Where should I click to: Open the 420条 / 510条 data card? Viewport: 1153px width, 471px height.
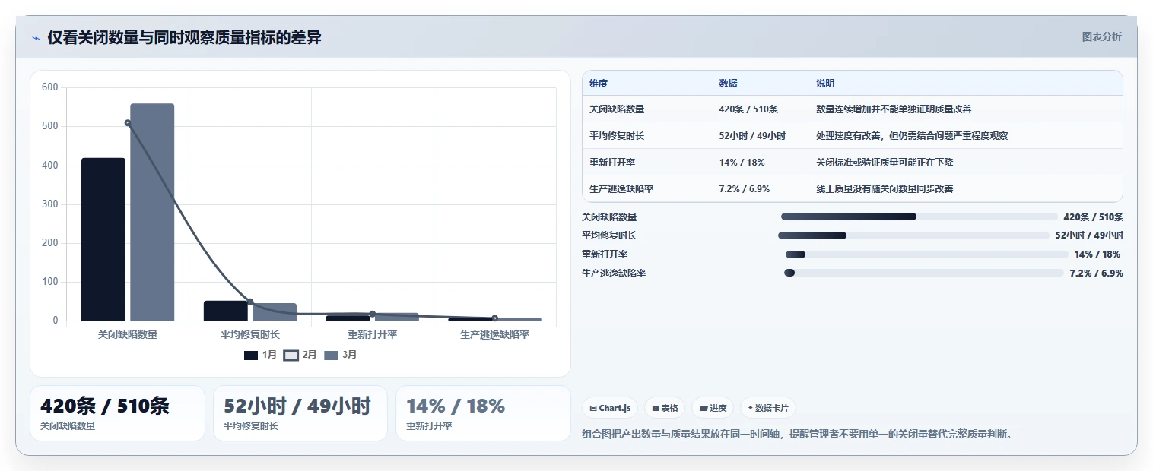pos(117,413)
